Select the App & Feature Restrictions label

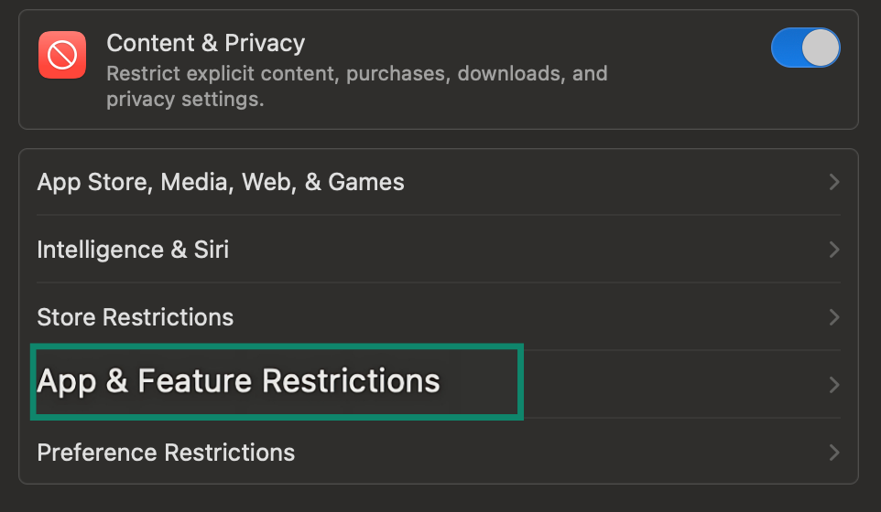pos(238,381)
